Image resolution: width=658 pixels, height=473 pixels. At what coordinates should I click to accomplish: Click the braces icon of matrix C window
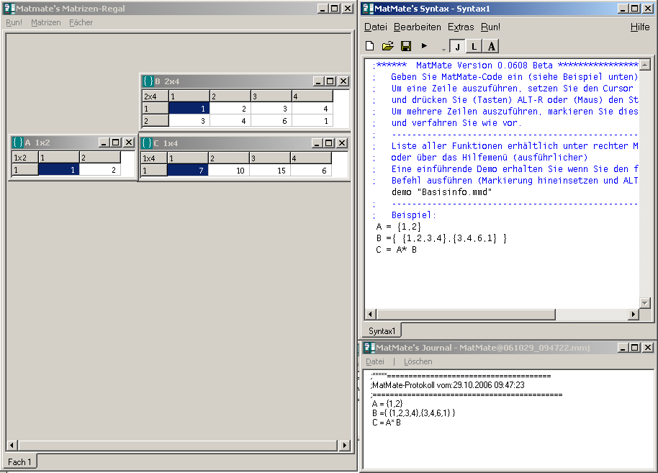pos(146,143)
